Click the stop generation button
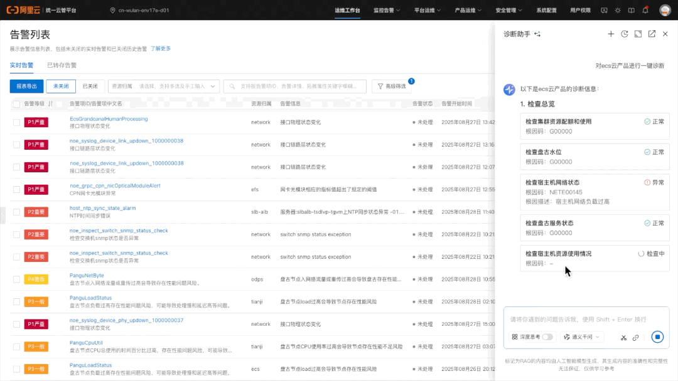678x381 pixels. [657, 337]
